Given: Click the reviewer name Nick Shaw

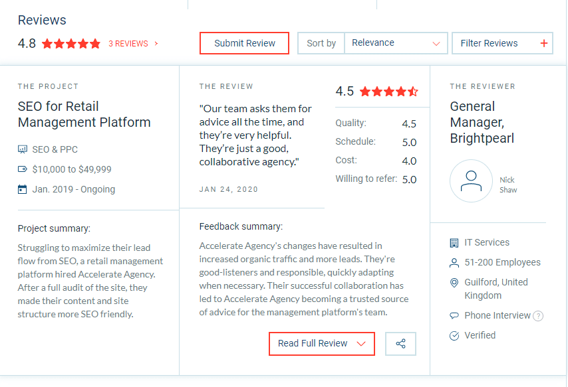Looking at the screenshot, I should pos(508,185).
